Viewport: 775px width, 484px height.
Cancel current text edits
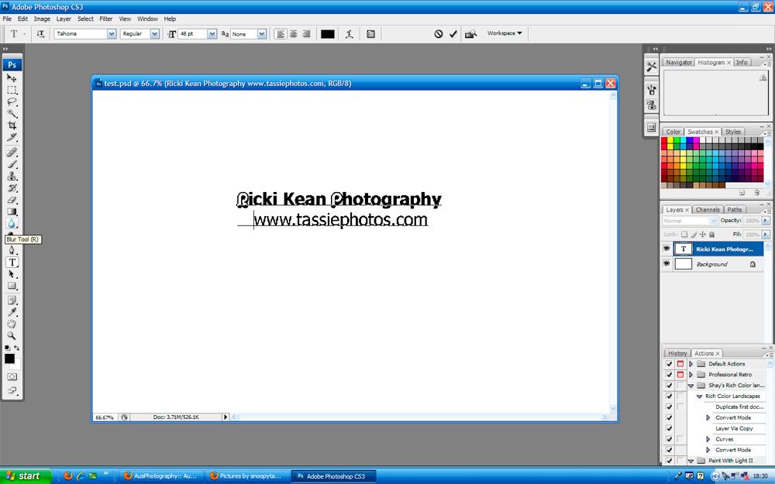click(x=438, y=34)
